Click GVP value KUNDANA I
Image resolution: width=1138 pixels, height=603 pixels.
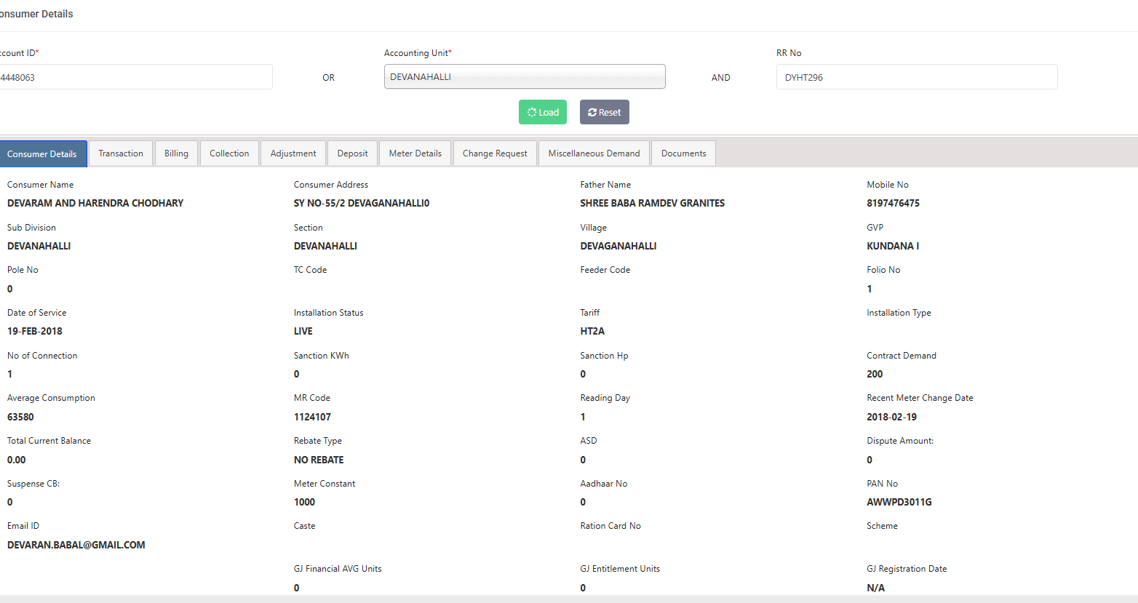tap(893, 246)
